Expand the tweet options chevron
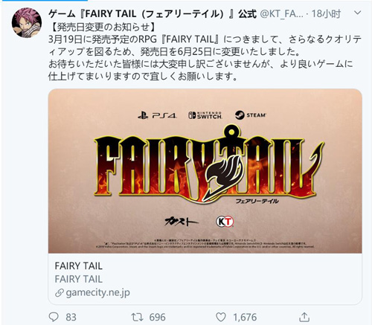This screenshot has height=325, width=372. pos(358,13)
